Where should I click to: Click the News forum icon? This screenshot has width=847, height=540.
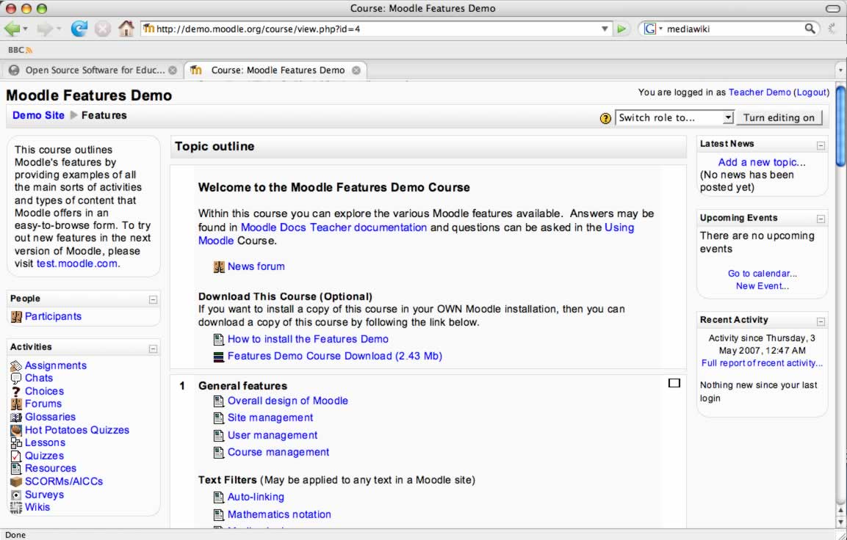point(219,266)
